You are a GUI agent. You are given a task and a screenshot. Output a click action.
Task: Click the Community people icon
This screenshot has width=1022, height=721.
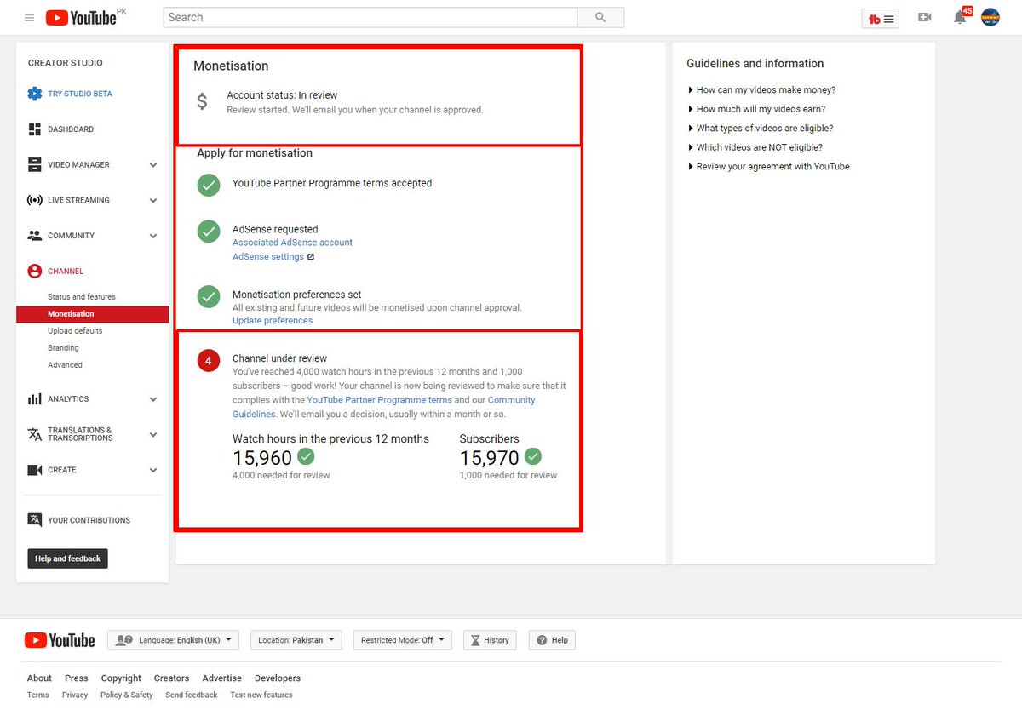34,236
